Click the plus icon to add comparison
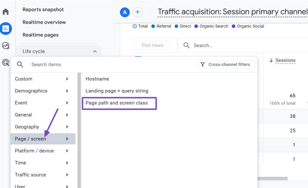 coord(138,12)
